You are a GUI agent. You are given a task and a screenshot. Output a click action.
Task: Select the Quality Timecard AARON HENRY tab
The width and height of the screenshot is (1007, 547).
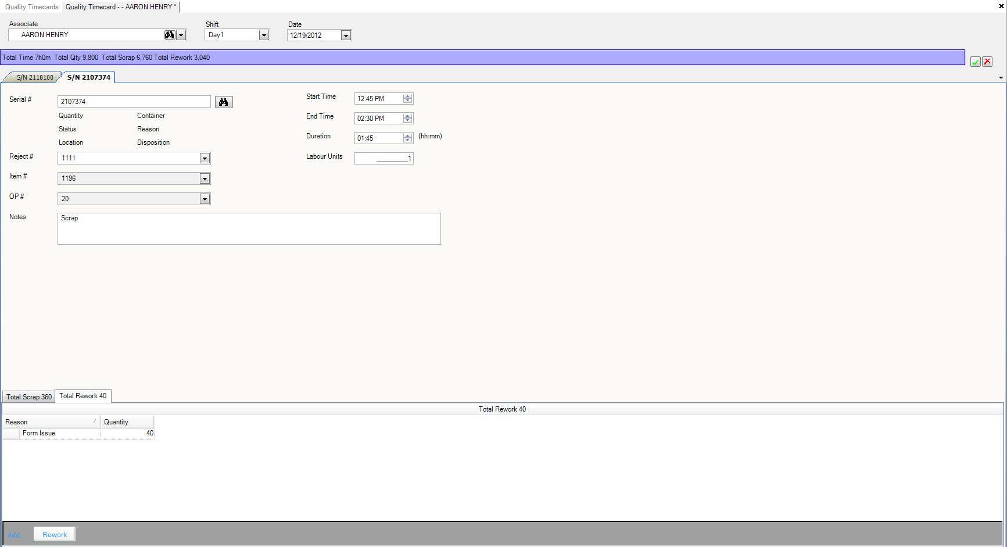(120, 7)
